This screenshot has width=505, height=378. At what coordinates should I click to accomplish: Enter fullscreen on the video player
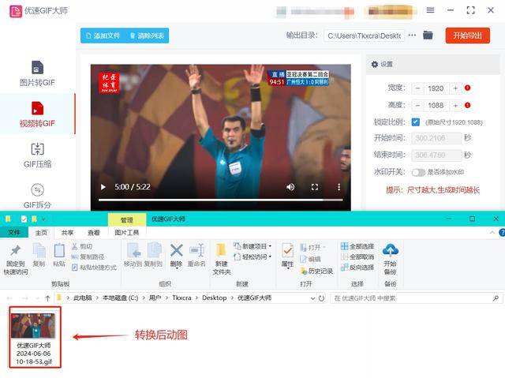point(315,187)
